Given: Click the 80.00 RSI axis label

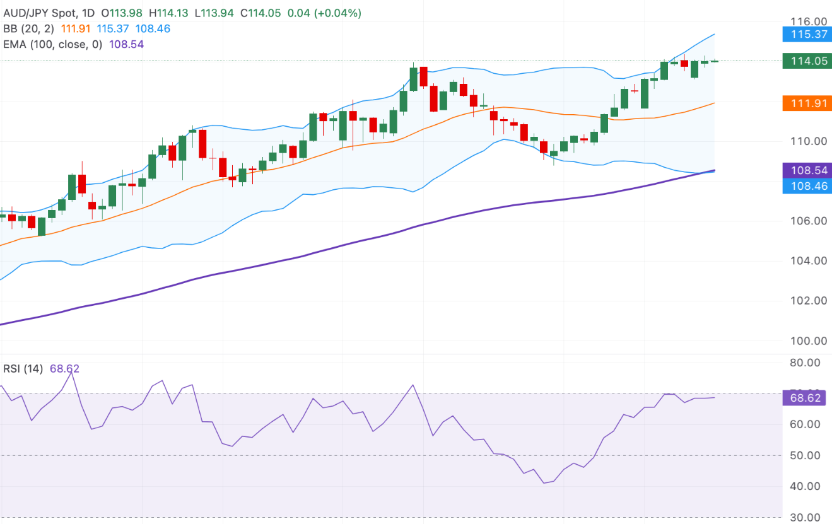Looking at the screenshot, I should (804, 363).
